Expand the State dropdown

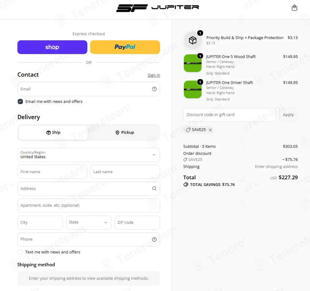coord(89,223)
